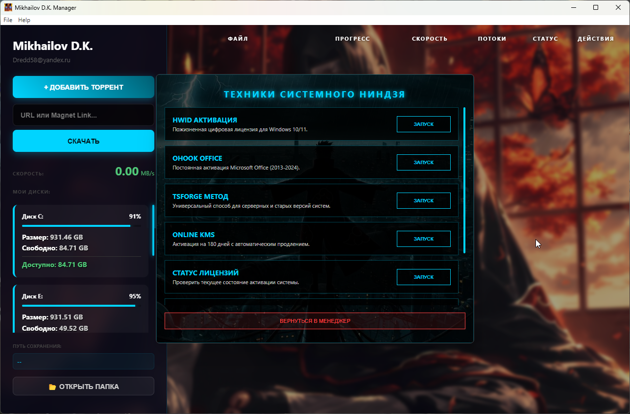630x414 pixels.
Task: Launch OHOOK OFFICE with ЗАПУСК
Action: [424, 162]
